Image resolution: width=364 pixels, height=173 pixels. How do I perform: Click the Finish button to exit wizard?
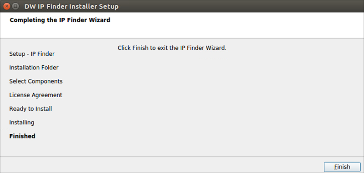click(342, 167)
